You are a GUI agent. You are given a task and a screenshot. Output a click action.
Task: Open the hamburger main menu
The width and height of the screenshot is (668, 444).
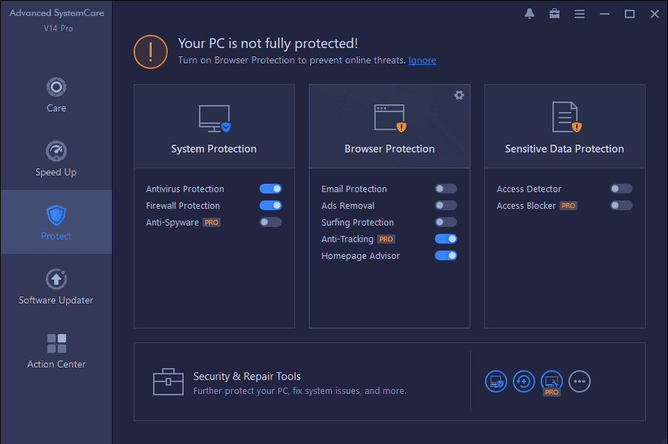click(580, 13)
